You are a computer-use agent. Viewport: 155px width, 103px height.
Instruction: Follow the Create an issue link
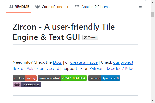pyautogui.click(x=84, y=62)
